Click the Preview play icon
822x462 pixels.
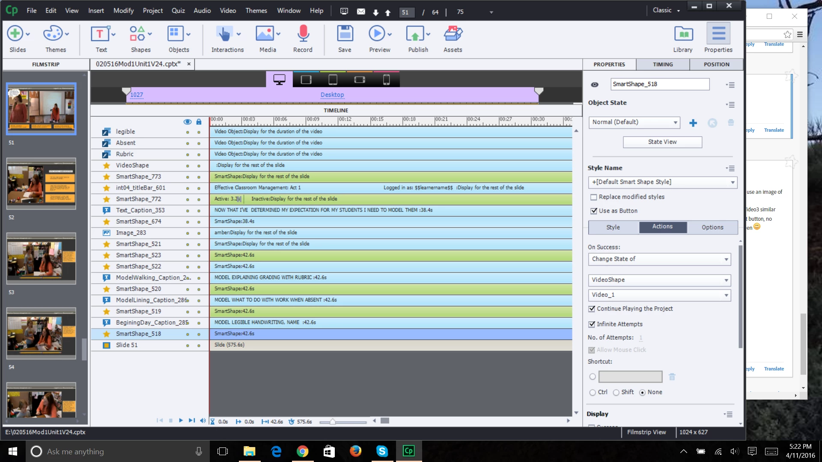pyautogui.click(x=377, y=34)
